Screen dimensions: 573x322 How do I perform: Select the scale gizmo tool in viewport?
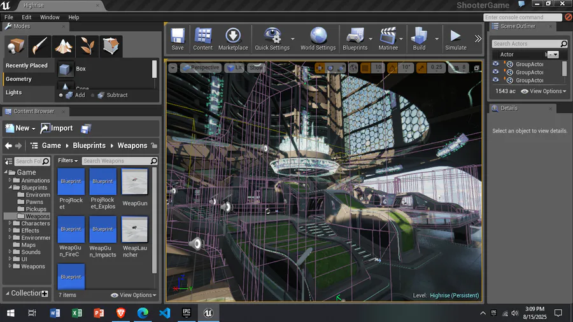(341, 68)
